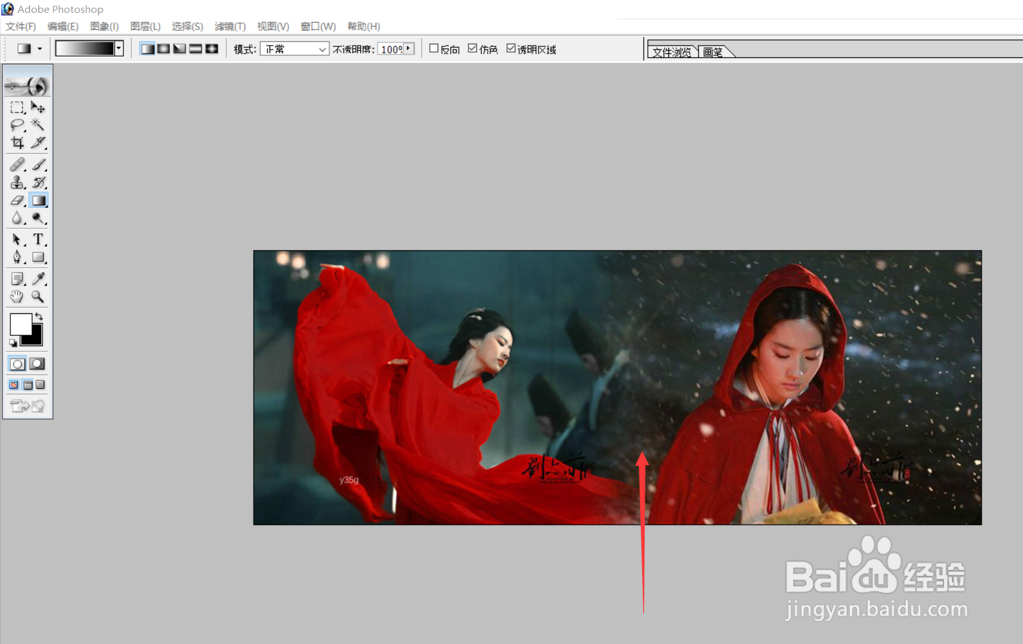The height and width of the screenshot is (644, 1023).
Task: Choose angle gradient style
Action: 180,49
